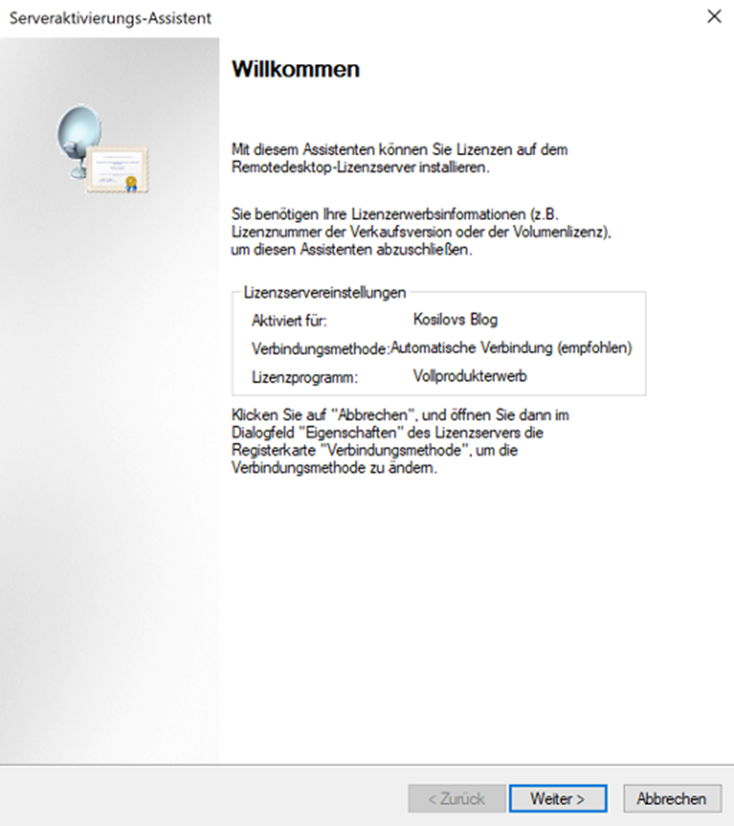
Task: Click the empty white area below instructions
Action: click(478, 621)
